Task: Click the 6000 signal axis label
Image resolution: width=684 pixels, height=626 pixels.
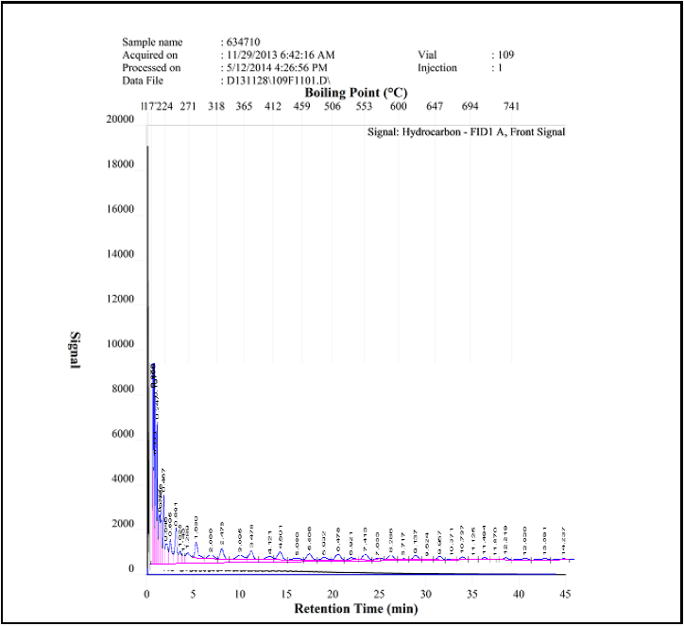Action: click(x=123, y=434)
